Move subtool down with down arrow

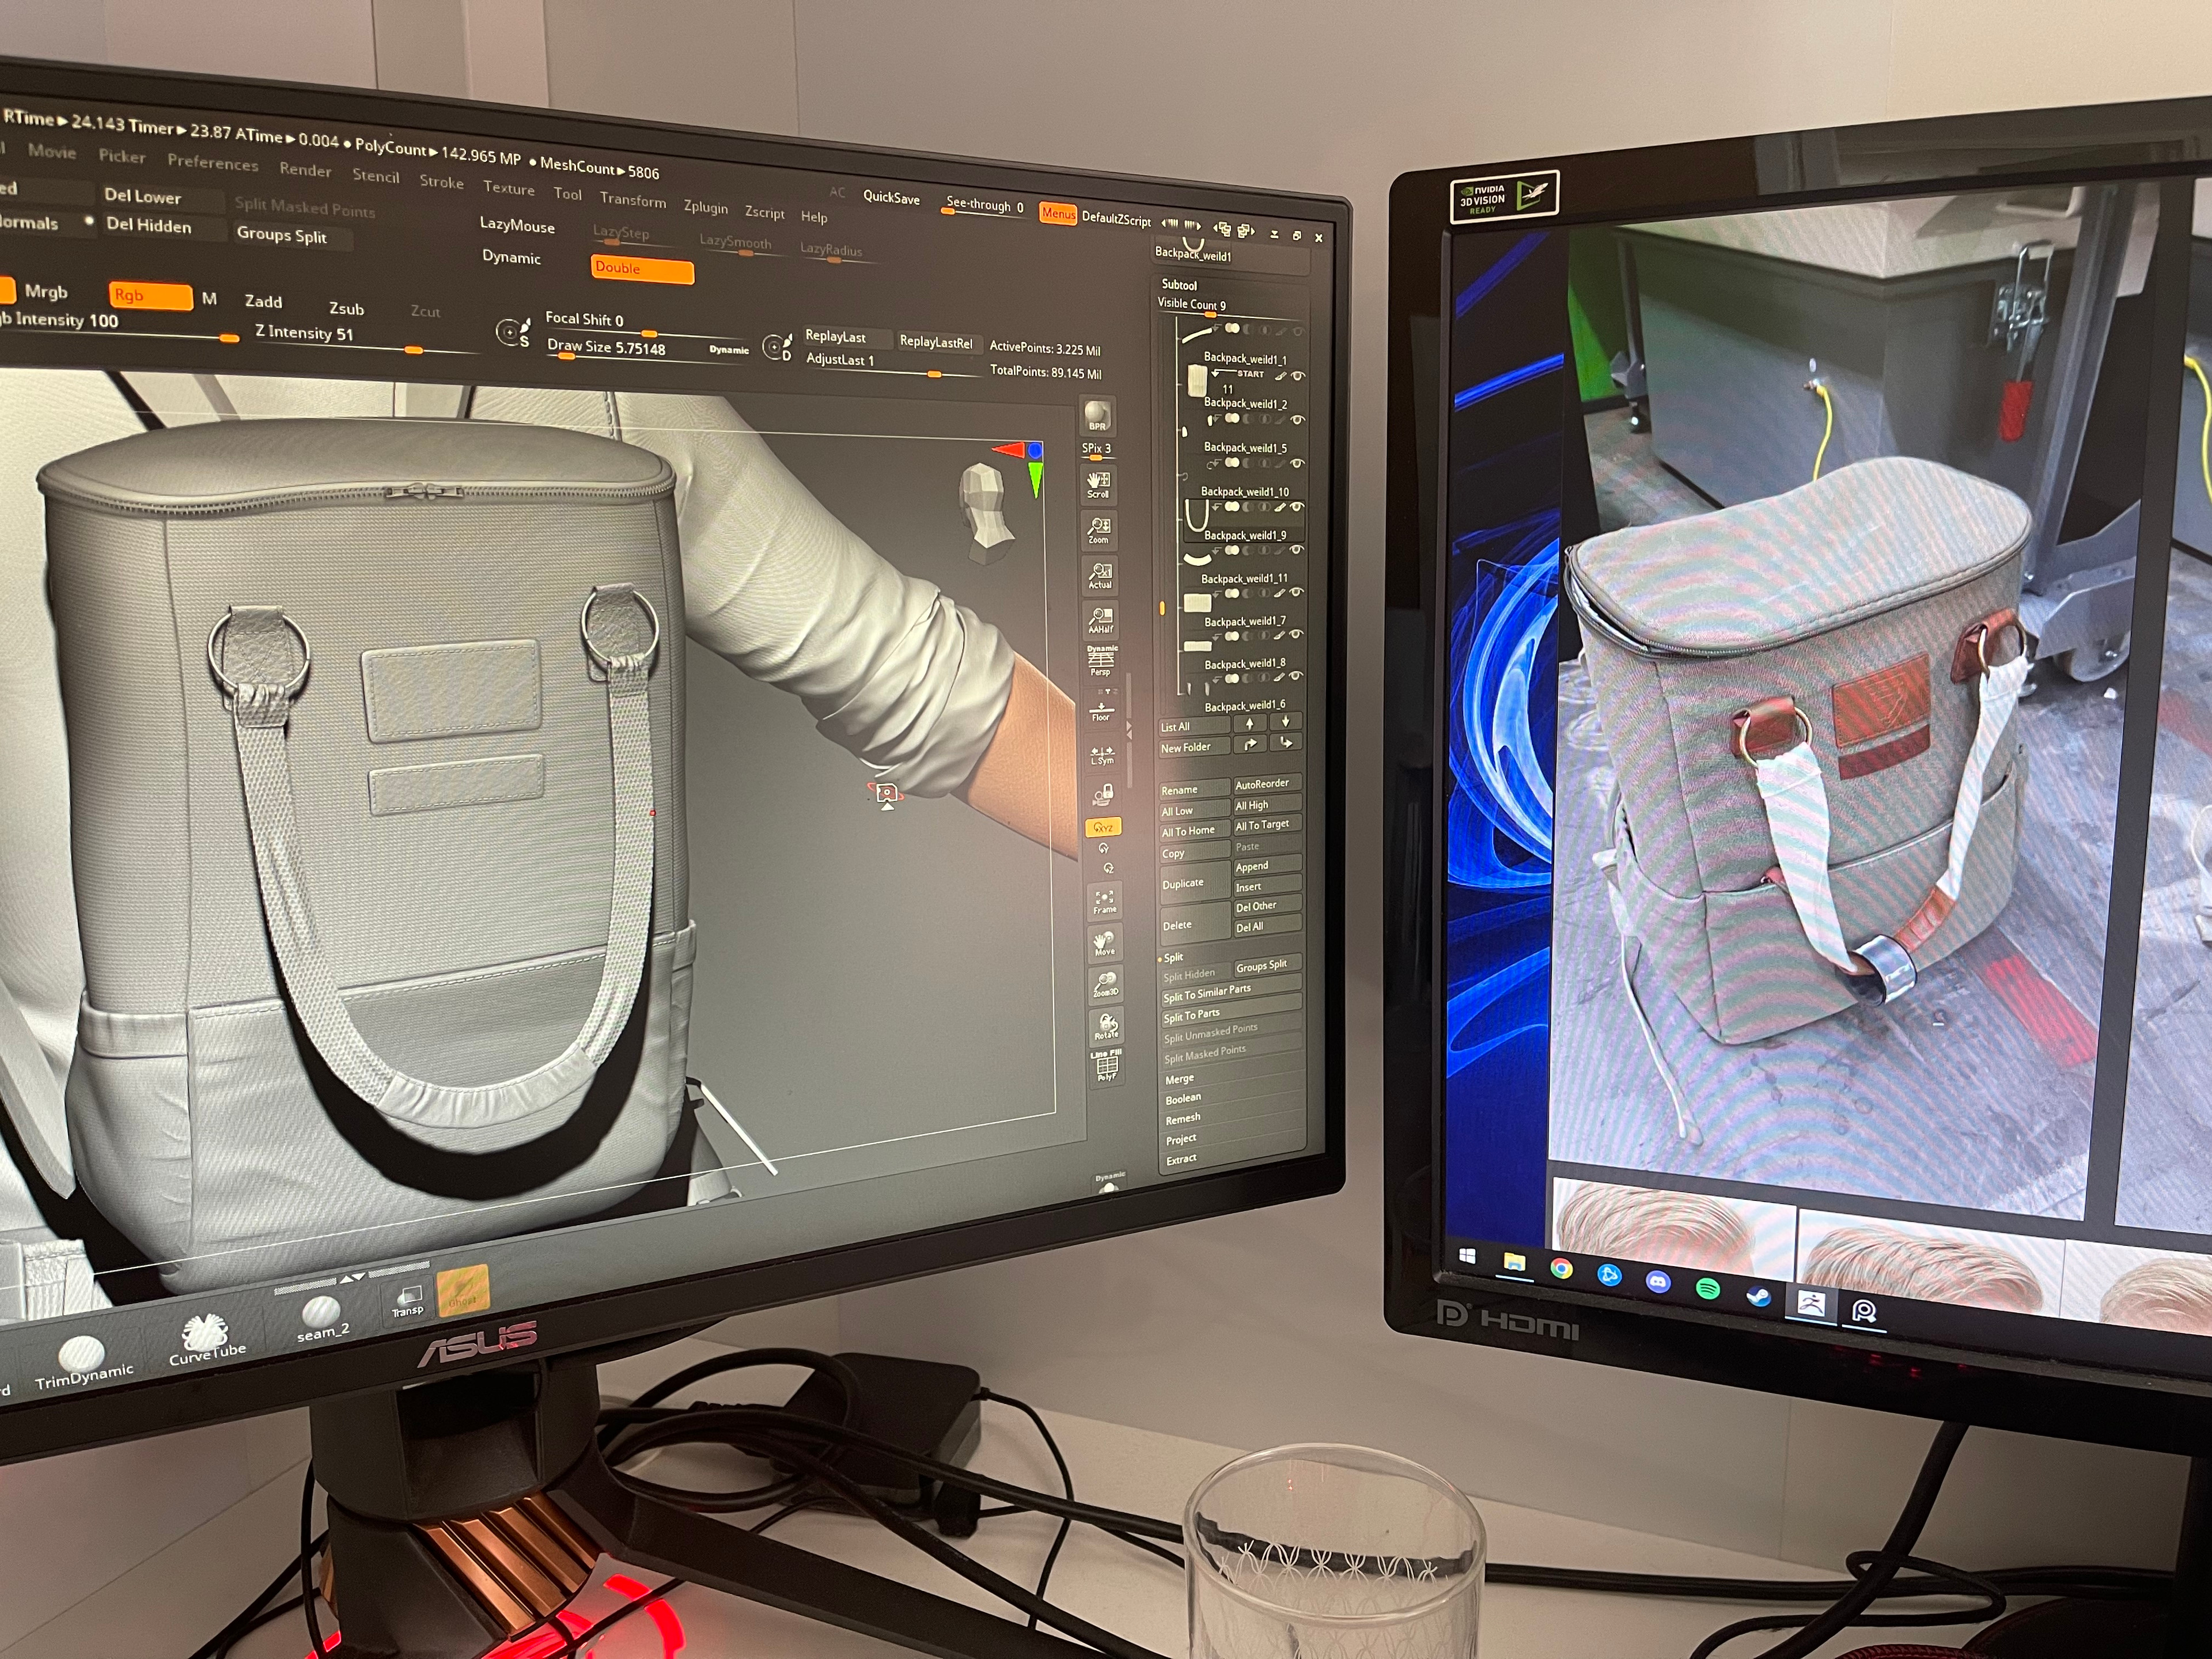point(1285,721)
